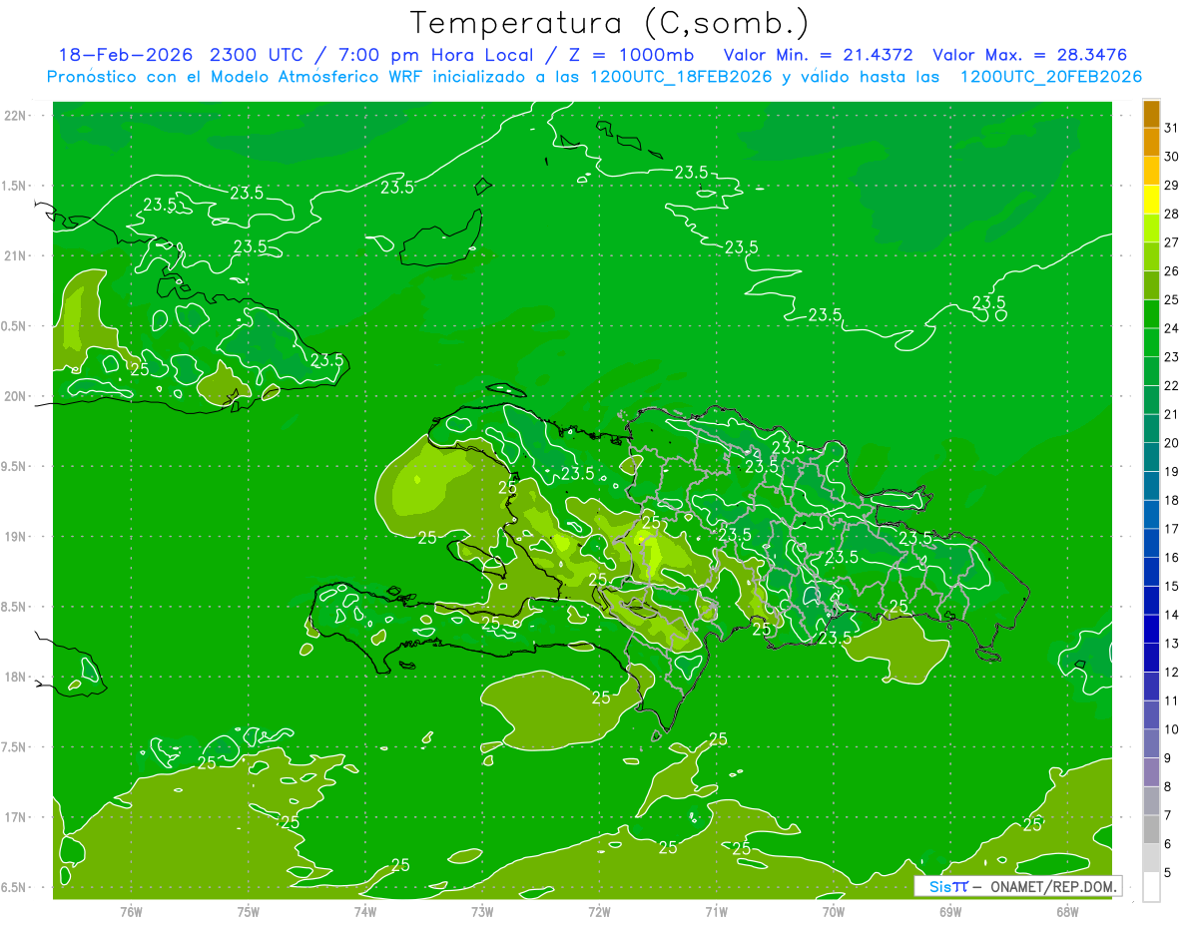Screen dimensions: 1198x925
Task: Click the '1.5N' latitude axis label
Action: (15, 186)
